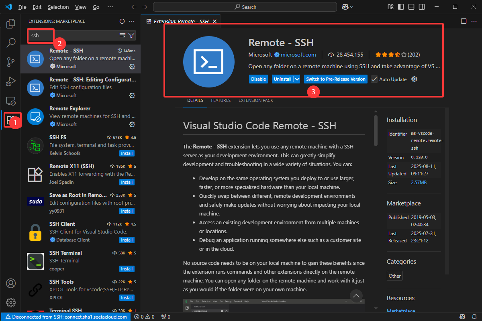Screen dimensions: 482x321
Task: Switch to the FEATURES tab
Action: point(221,100)
